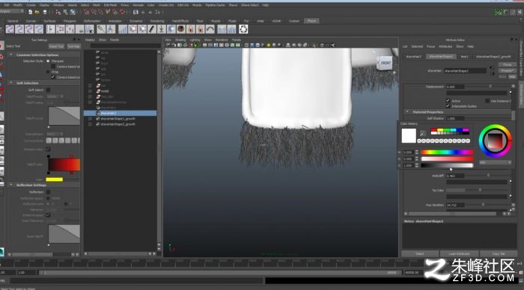524x290 pixels.
Task: Open the curve Interpolation dropdown
Action: click(x=55, y=134)
